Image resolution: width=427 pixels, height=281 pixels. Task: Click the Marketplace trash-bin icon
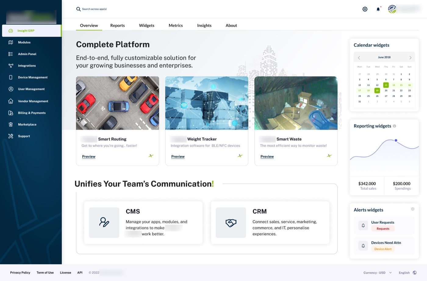[11, 125]
